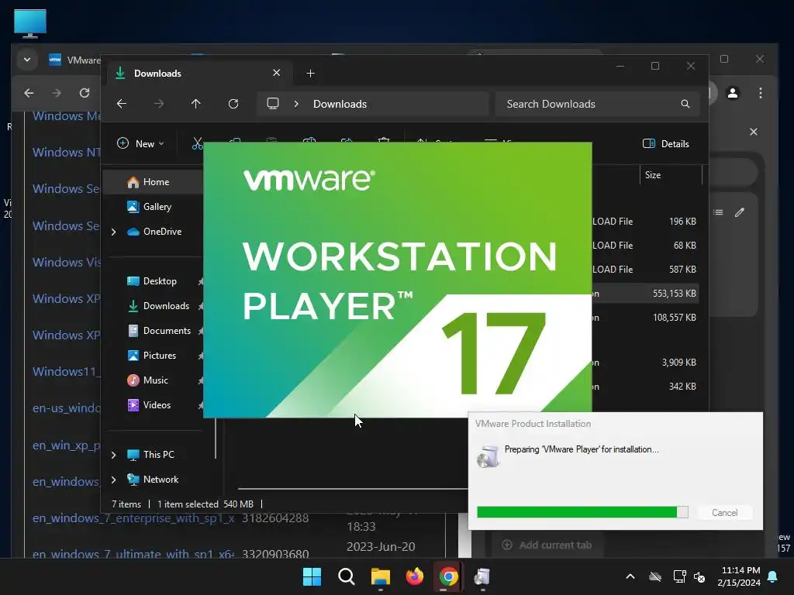Open taskbar Search
Image resolution: width=794 pixels, height=595 pixels.
[347, 576]
